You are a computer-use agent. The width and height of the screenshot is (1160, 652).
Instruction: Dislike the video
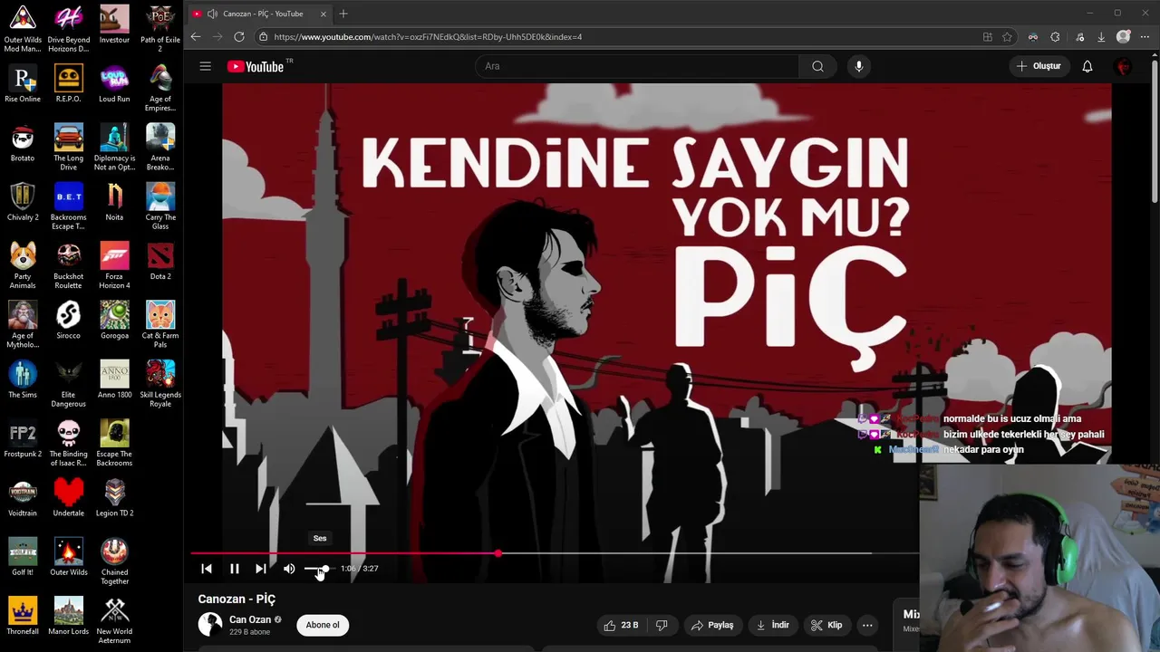[662, 625]
